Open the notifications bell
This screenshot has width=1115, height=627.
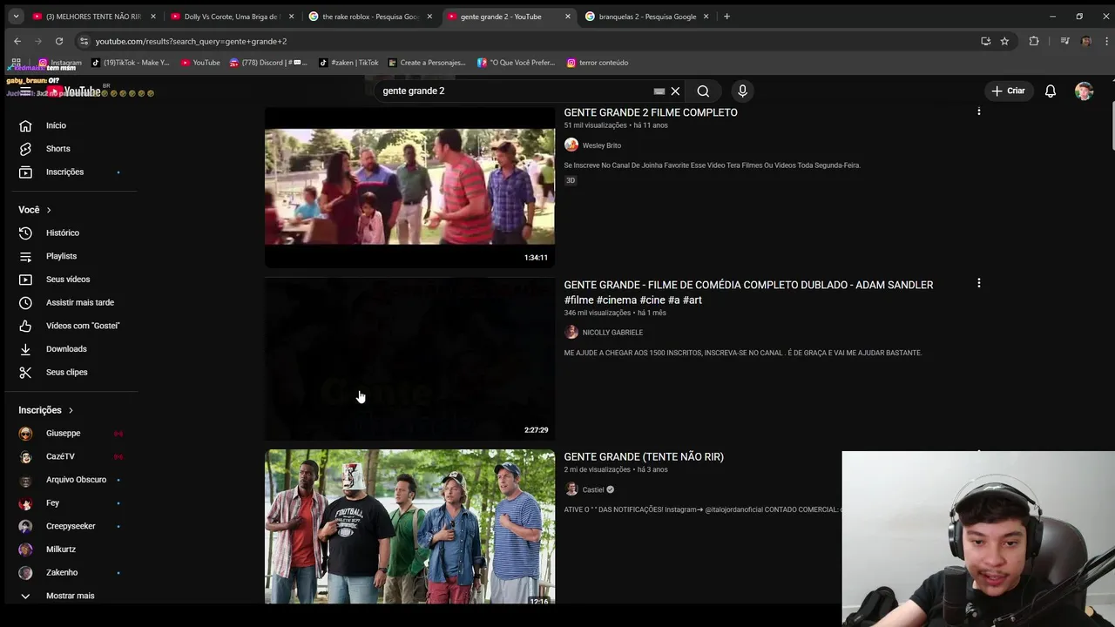(1051, 91)
